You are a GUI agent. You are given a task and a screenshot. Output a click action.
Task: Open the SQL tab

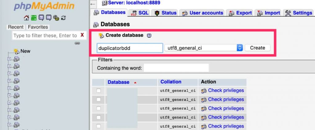[x=139, y=13]
